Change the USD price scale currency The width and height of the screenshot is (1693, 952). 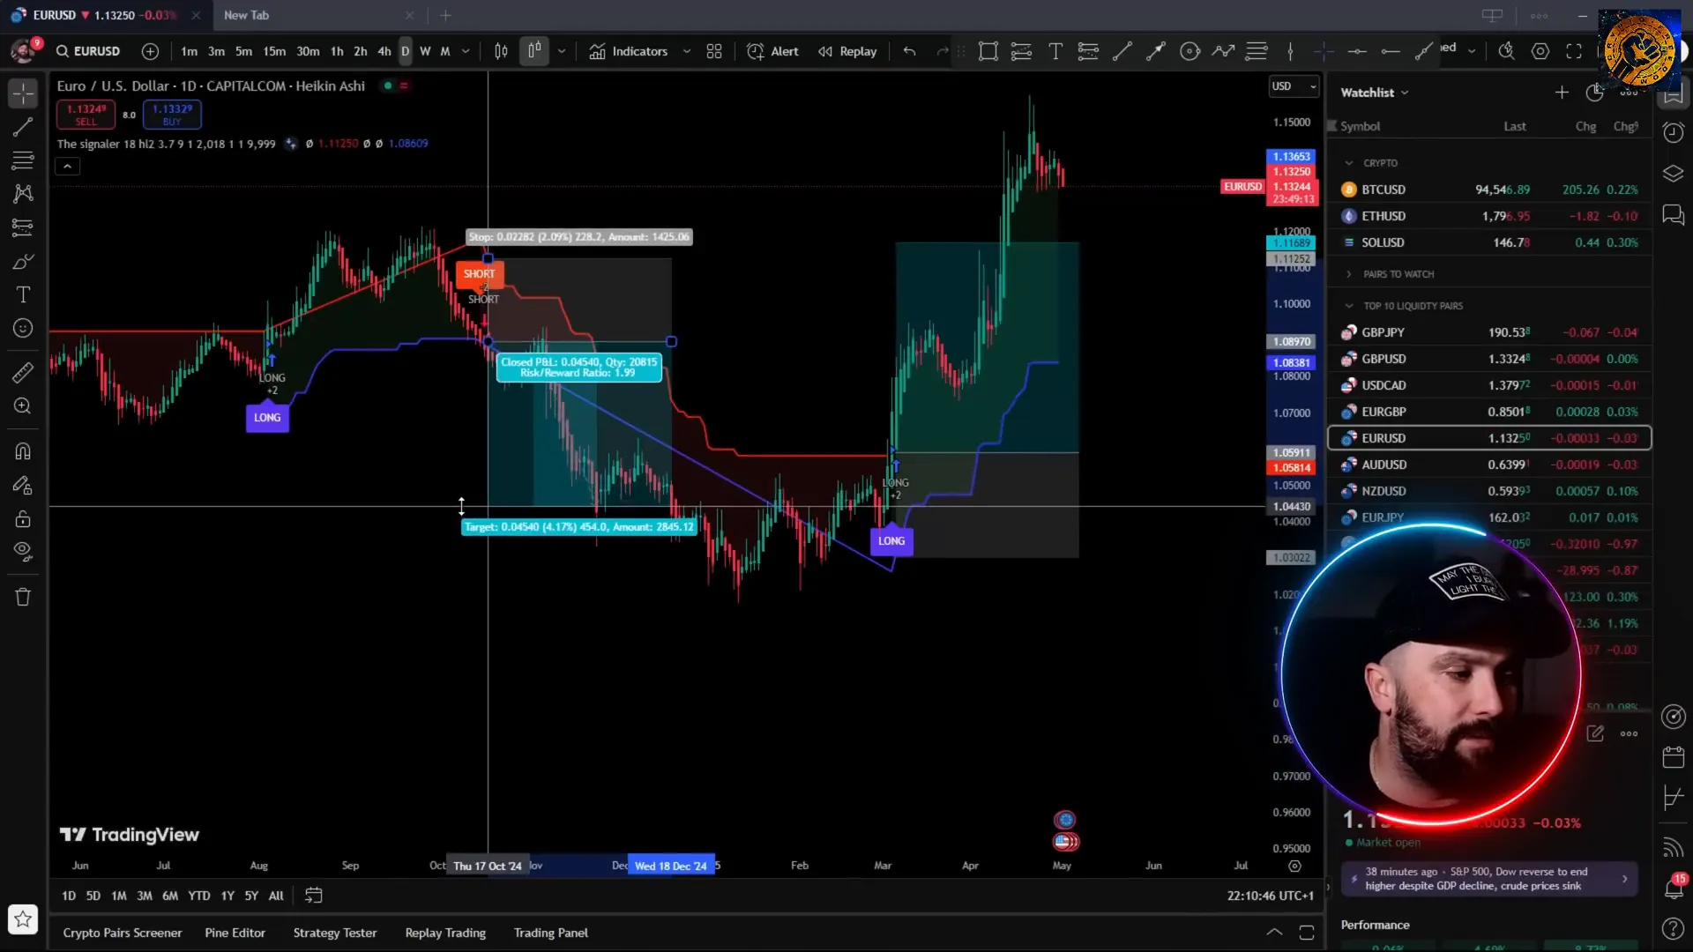click(x=1294, y=86)
